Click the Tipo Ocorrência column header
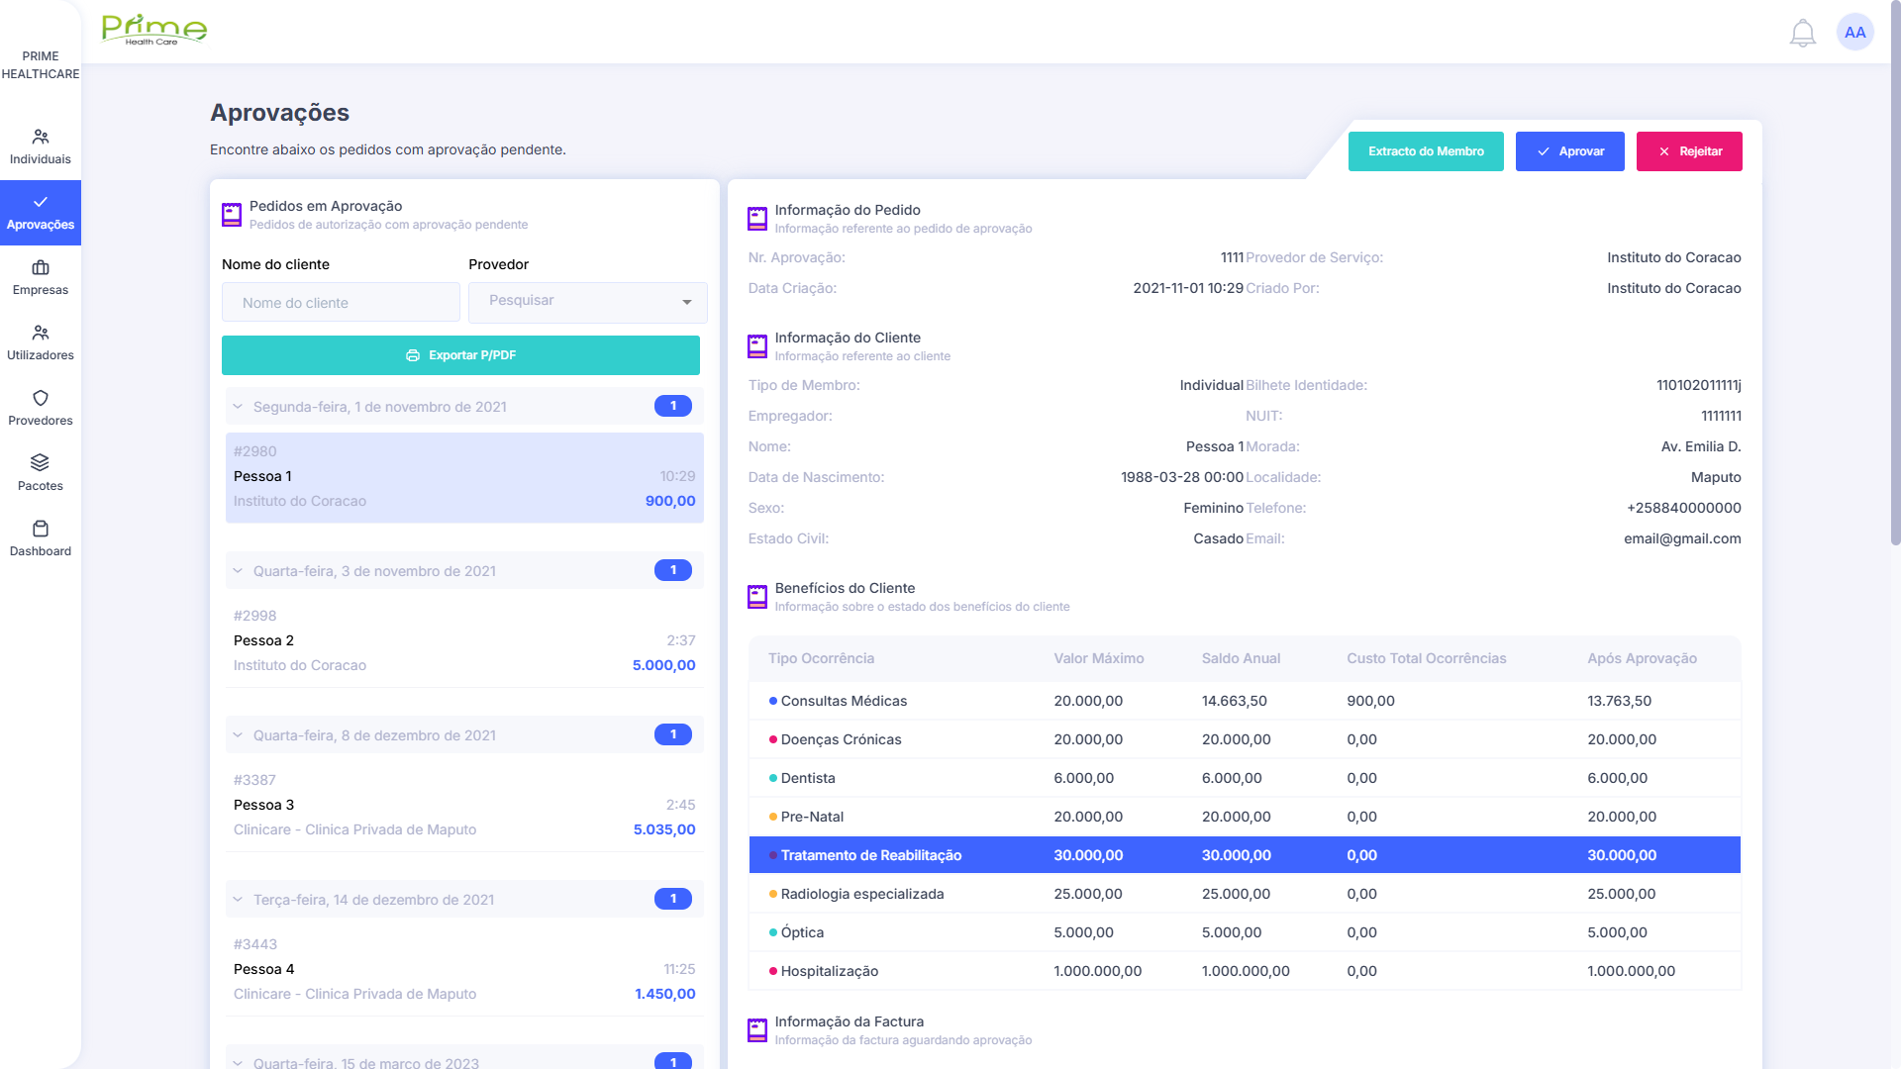The width and height of the screenshot is (1901, 1069). pos(821,658)
